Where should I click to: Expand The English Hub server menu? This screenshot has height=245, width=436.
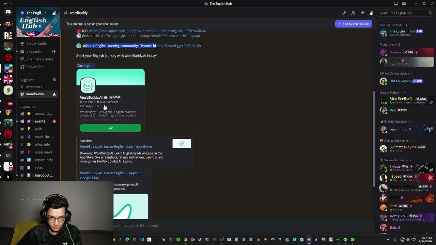point(34,13)
